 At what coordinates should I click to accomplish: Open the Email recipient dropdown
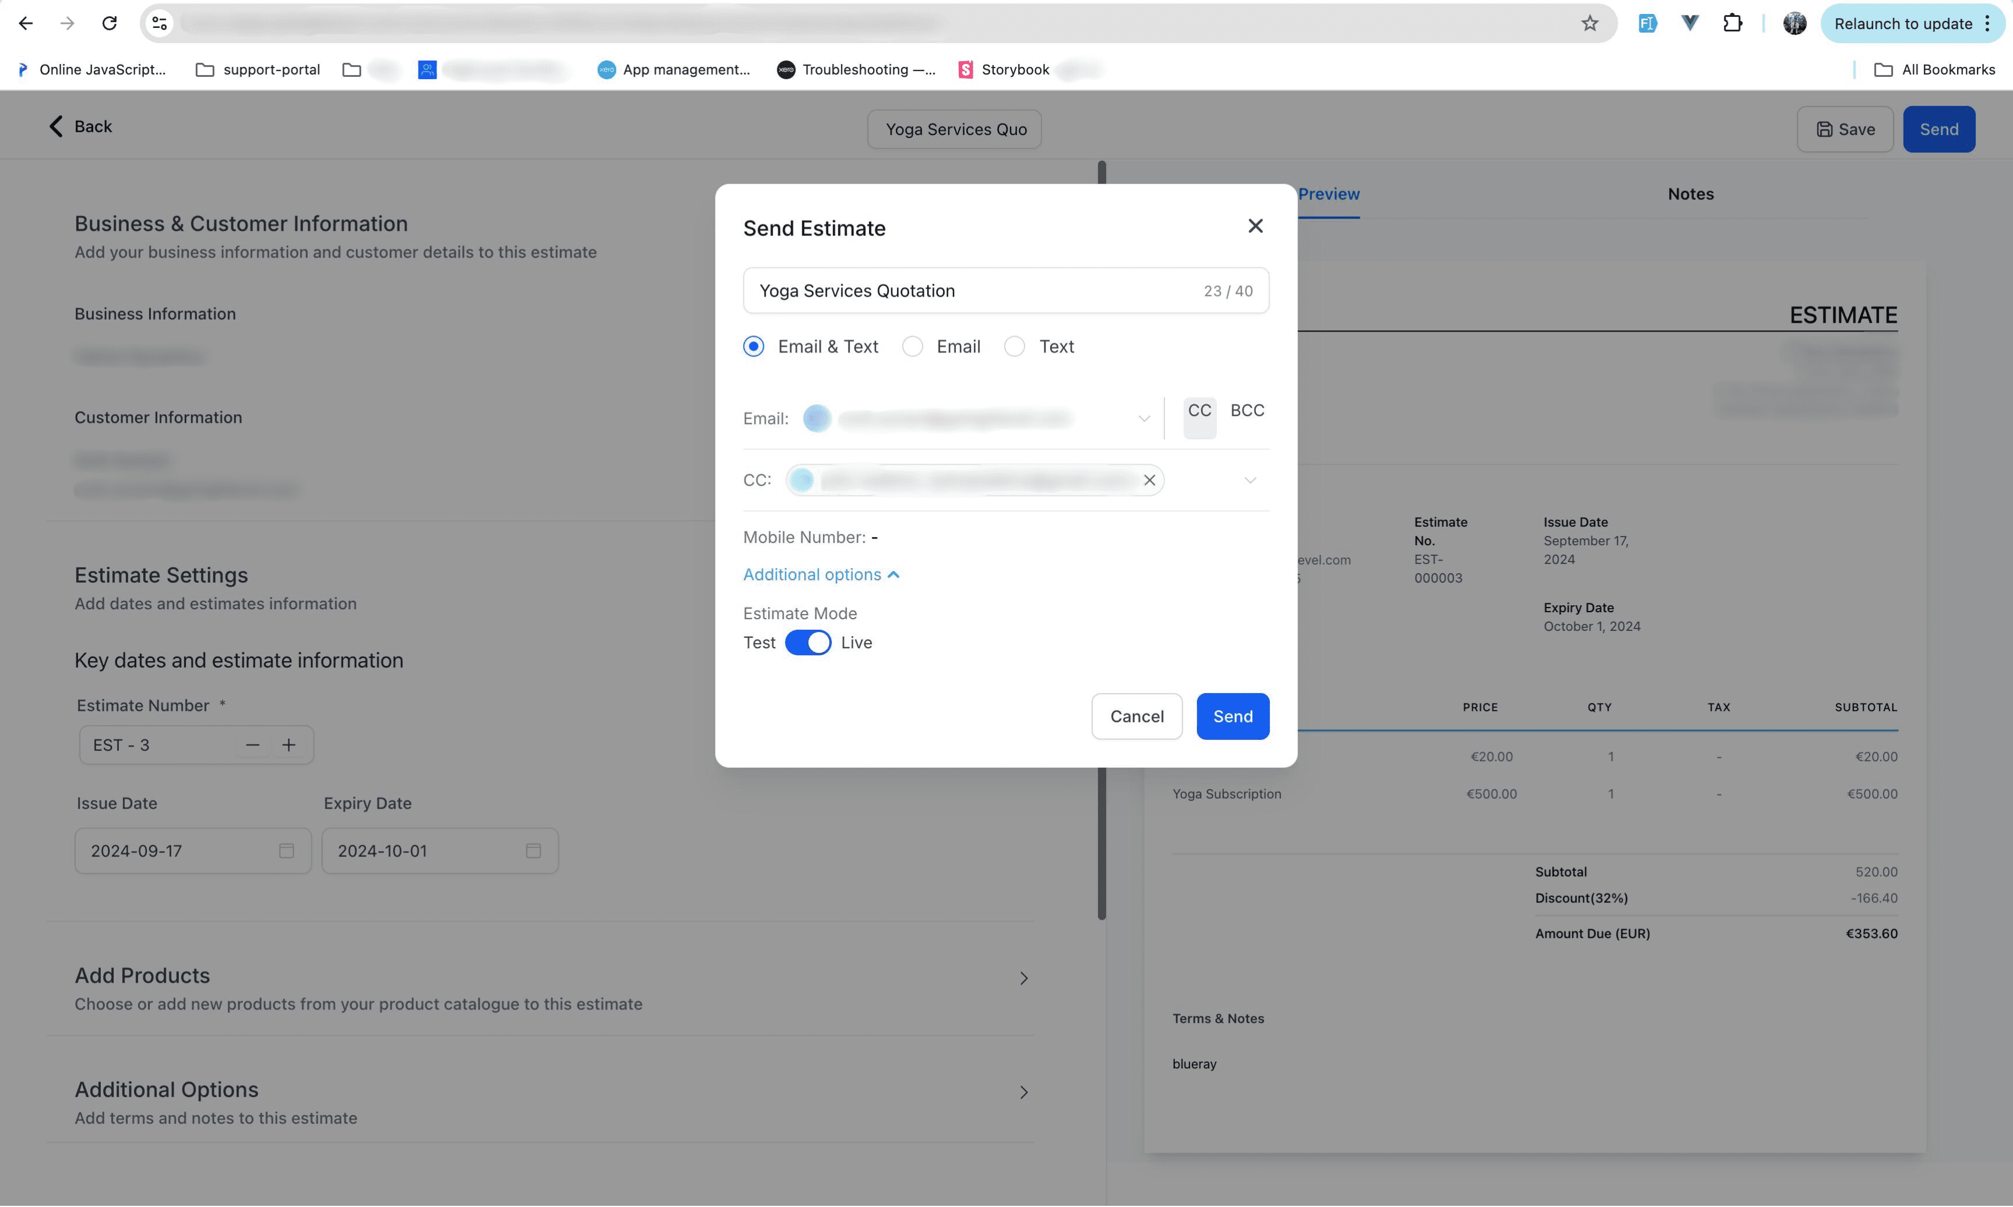coord(1143,419)
